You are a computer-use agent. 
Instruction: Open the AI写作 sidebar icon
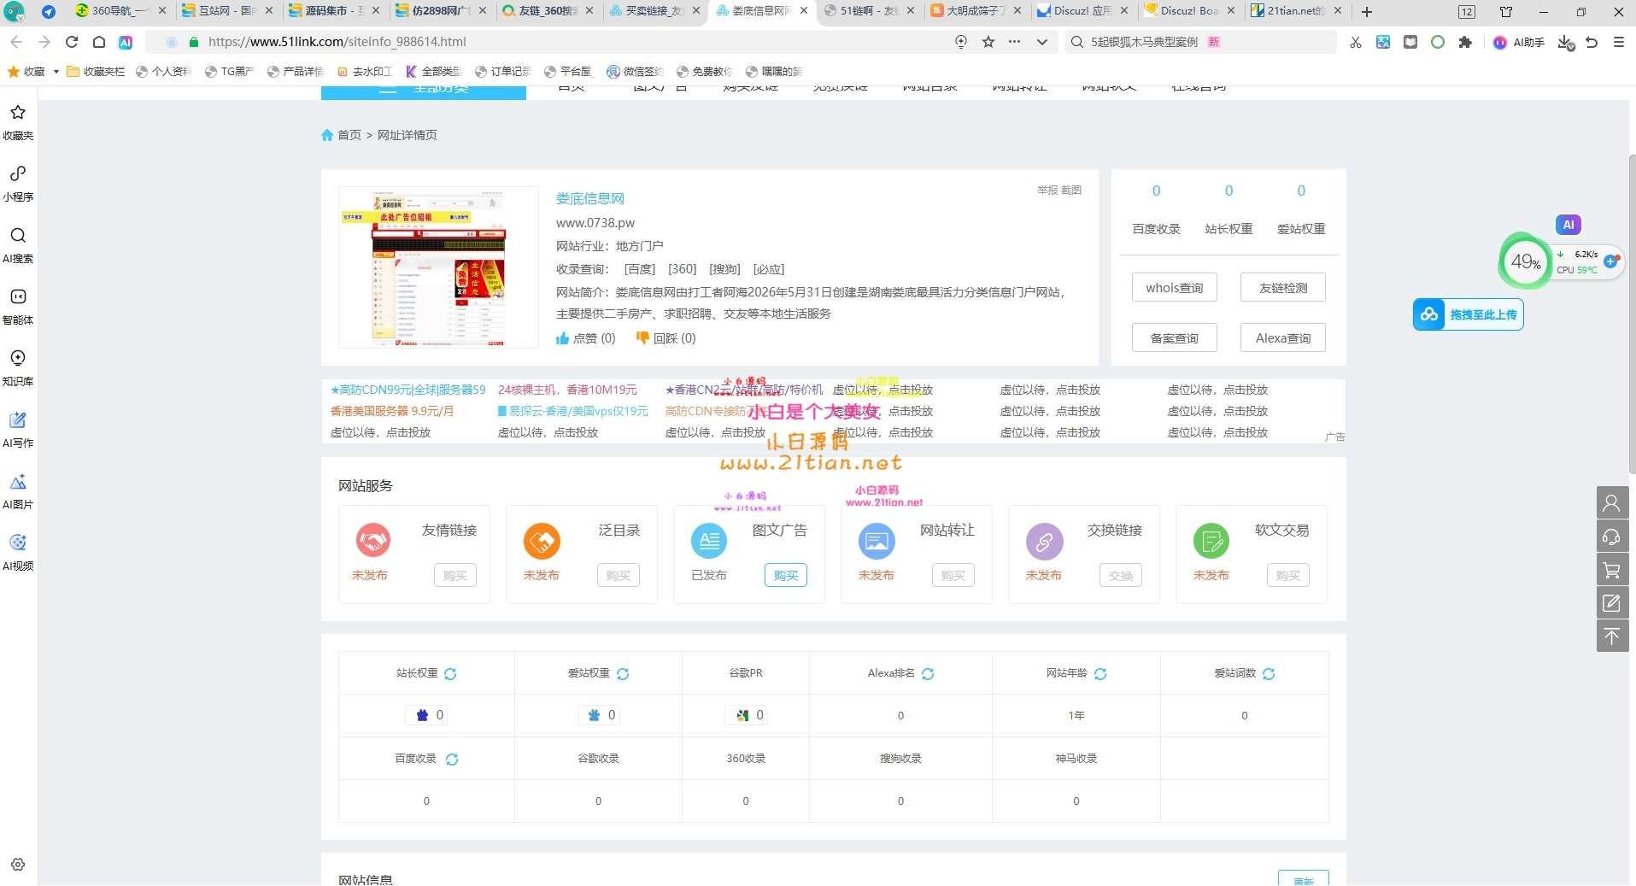click(18, 430)
